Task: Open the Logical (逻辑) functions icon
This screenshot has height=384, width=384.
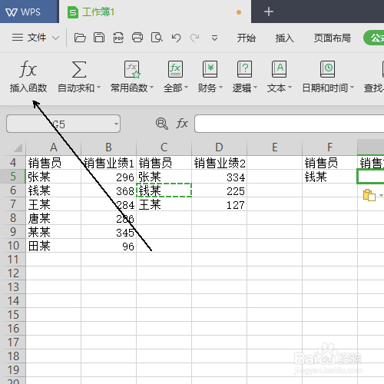Action: click(x=244, y=69)
